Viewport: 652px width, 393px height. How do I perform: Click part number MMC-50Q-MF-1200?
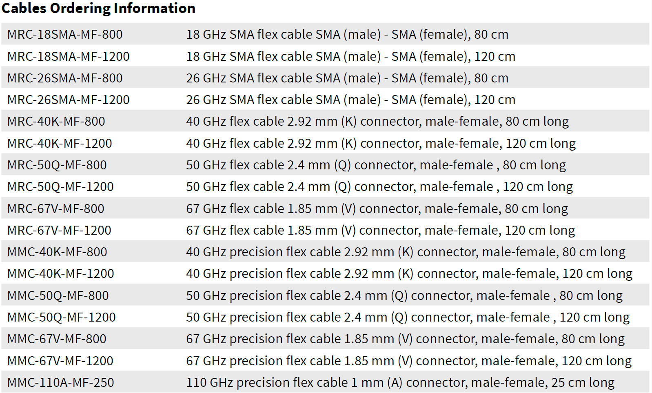(62, 317)
